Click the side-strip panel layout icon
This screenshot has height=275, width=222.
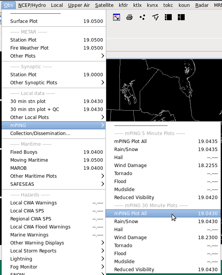pos(168,17)
